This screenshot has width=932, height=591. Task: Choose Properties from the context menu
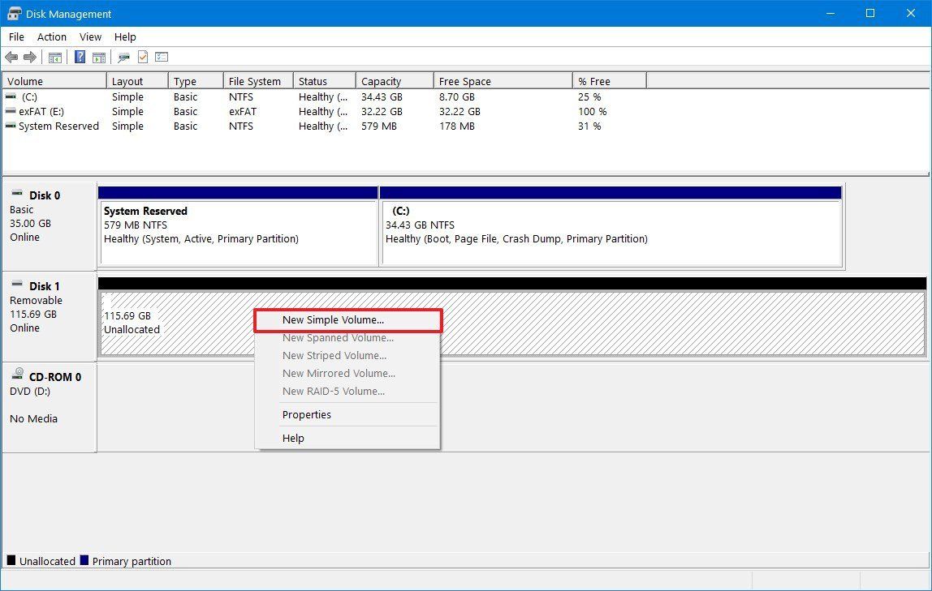307,414
